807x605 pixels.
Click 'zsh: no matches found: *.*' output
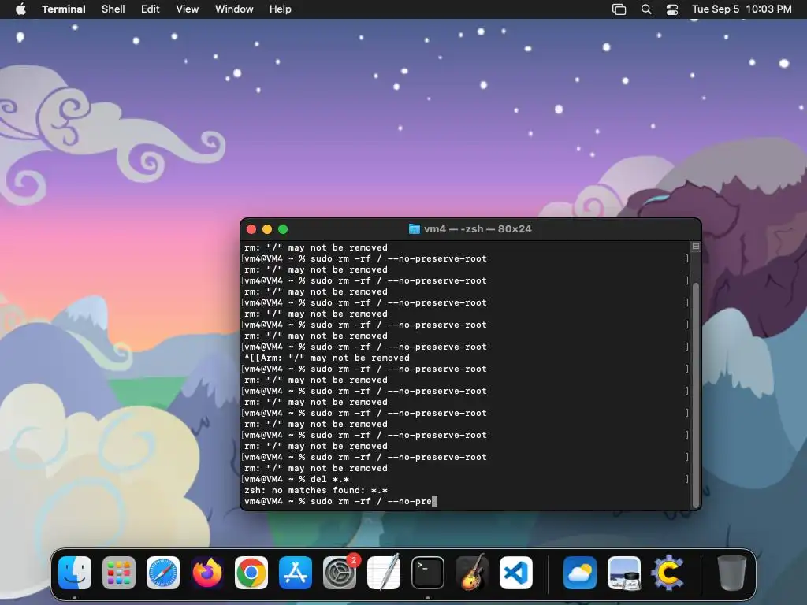[316, 490]
